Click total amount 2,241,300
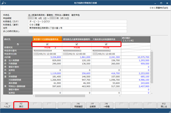 pyautogui.click(x=114, y=57)
